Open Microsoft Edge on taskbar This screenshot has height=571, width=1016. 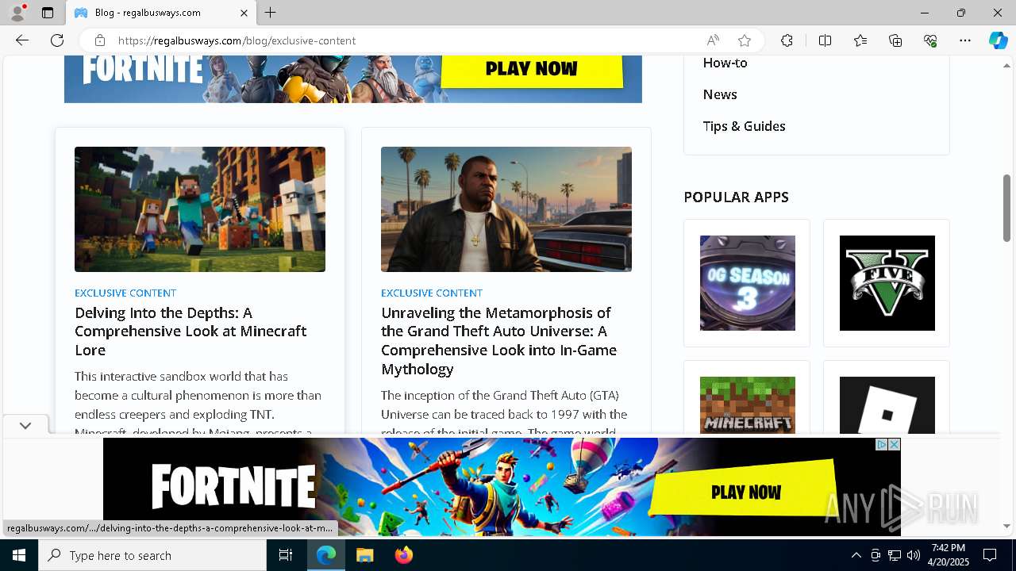[326, 555]
